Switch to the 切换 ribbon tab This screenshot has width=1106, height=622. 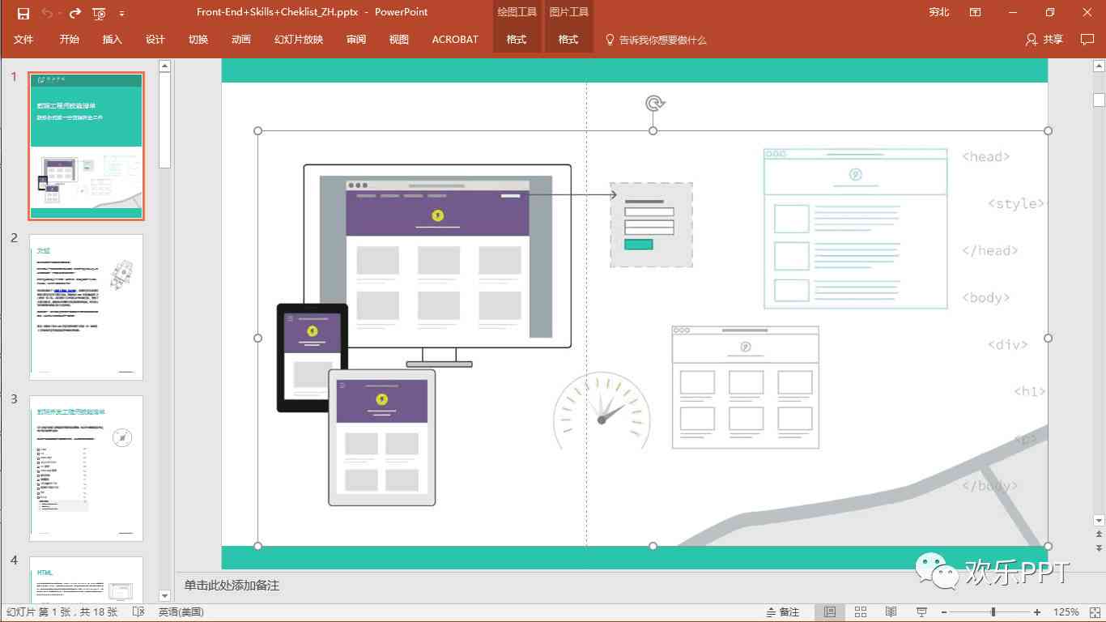[198, 39]
